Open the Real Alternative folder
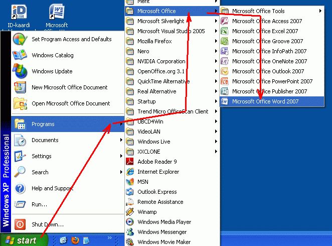Image resolution: width=332 pixels, height=246 pixels. click(172, 91)
